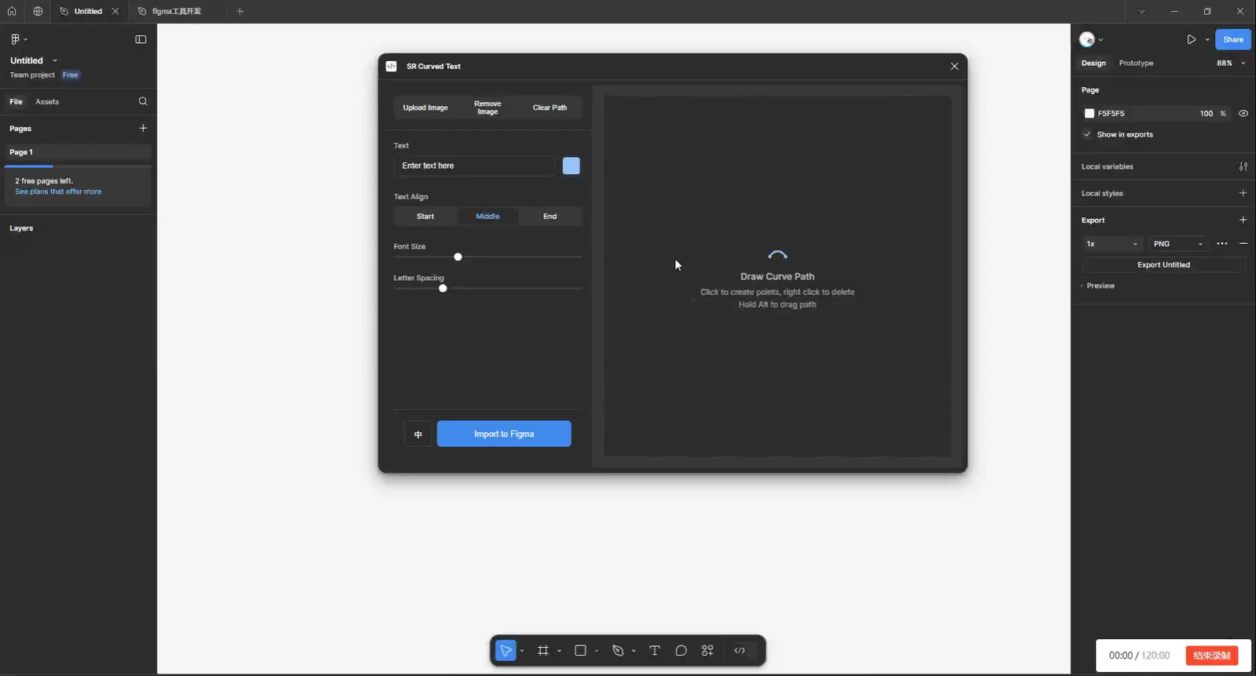Open the Assets panel tab

[x=47, y=101]
